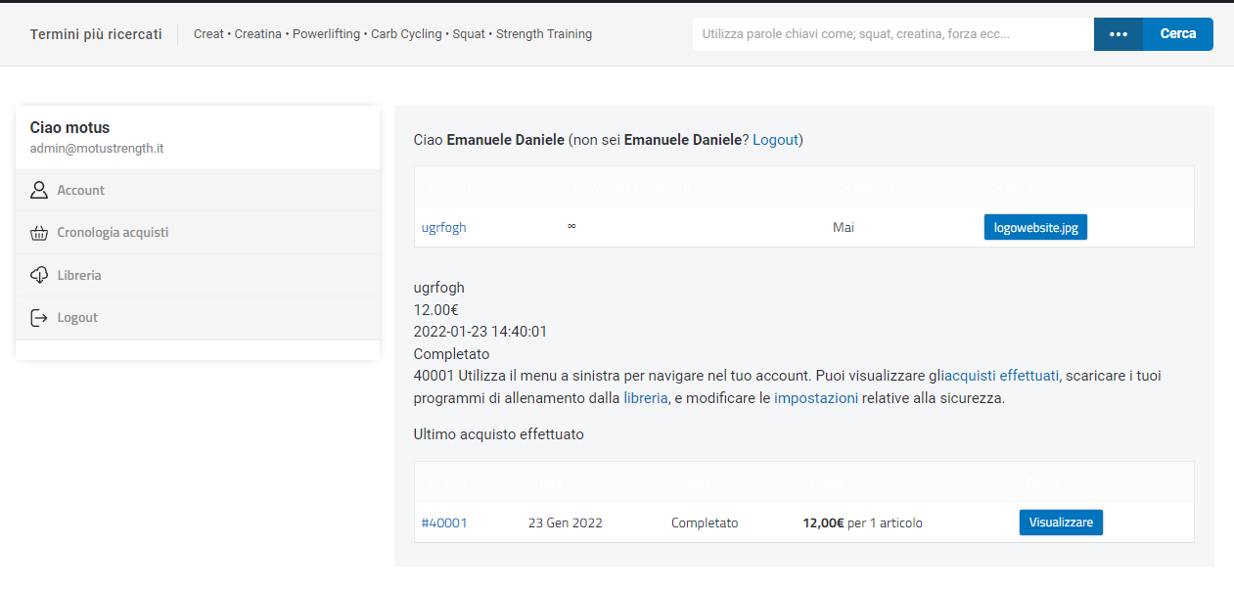1234x590 pixels.
Task: Select the 12.00€ price line
Action: click(436, 310)
